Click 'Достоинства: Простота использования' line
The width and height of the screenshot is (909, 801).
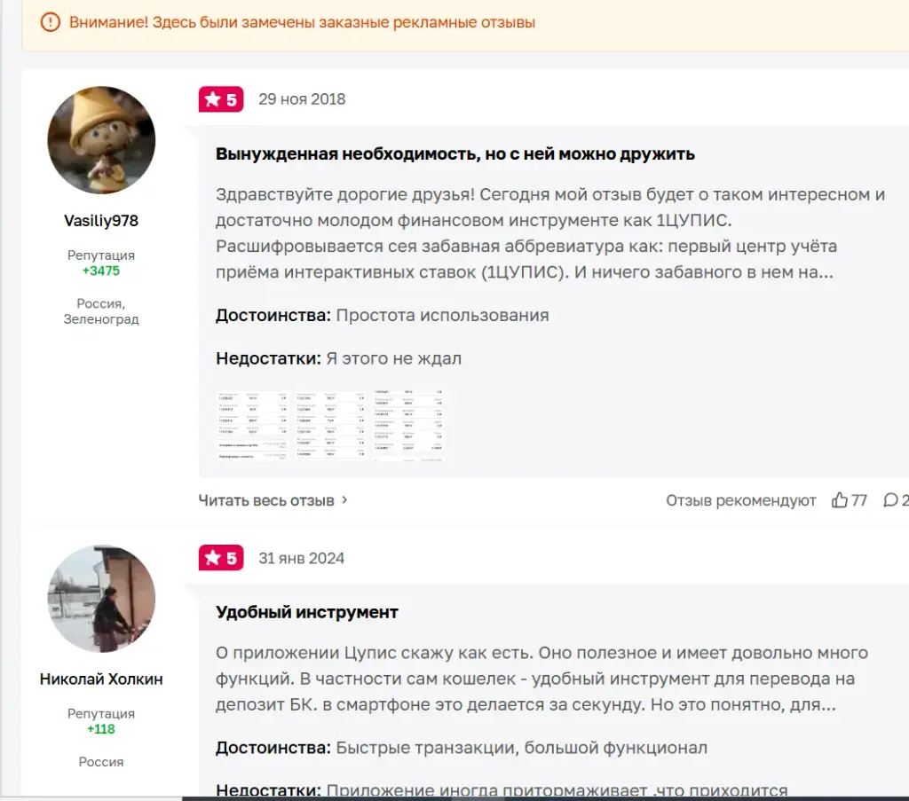pos(382,315)
